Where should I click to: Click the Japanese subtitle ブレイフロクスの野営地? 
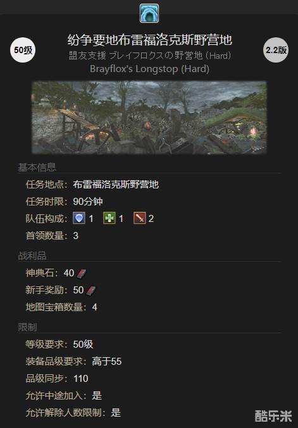click(156, 56)
